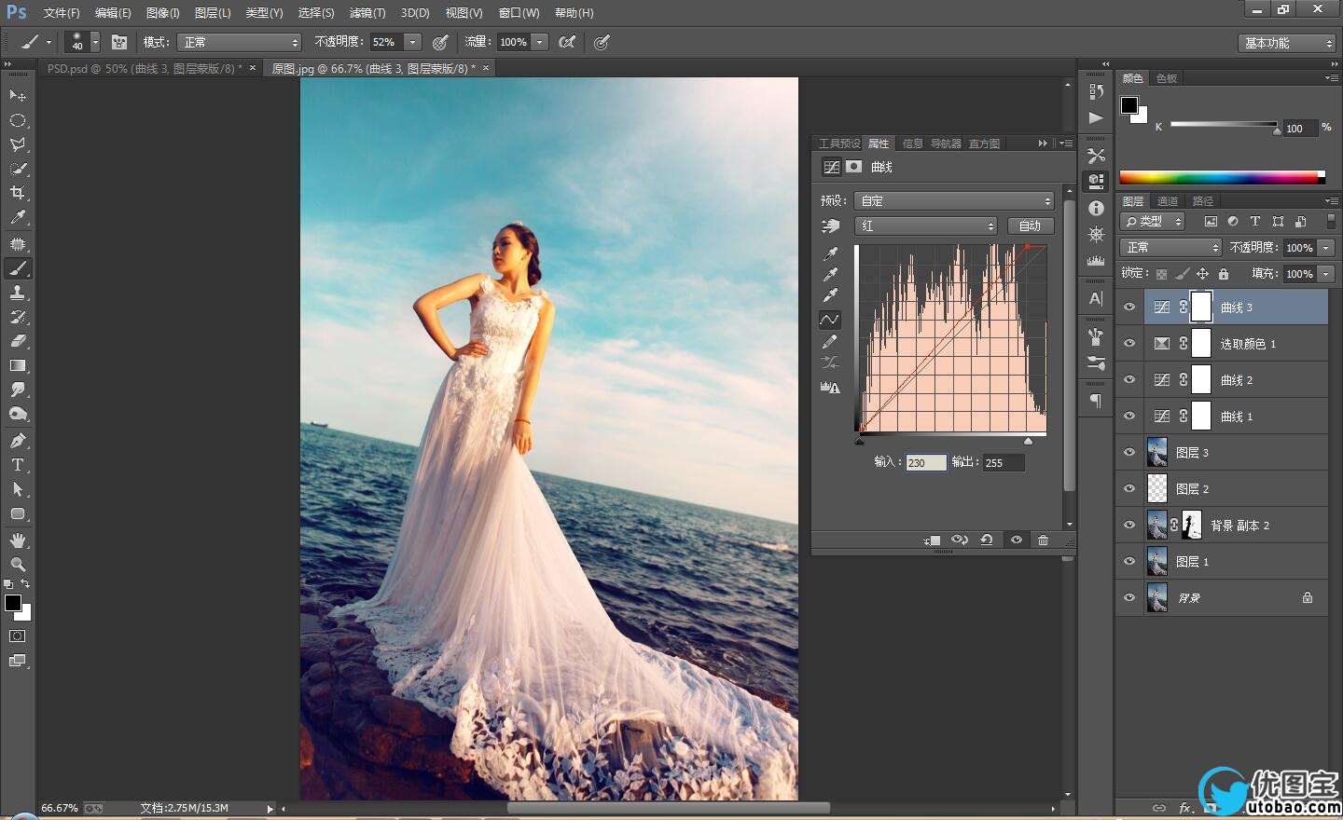The height and width of the screenshot is (820, 1343).
Task: Click the K slider in Color panel
Action: click(x=1224, y=125)
